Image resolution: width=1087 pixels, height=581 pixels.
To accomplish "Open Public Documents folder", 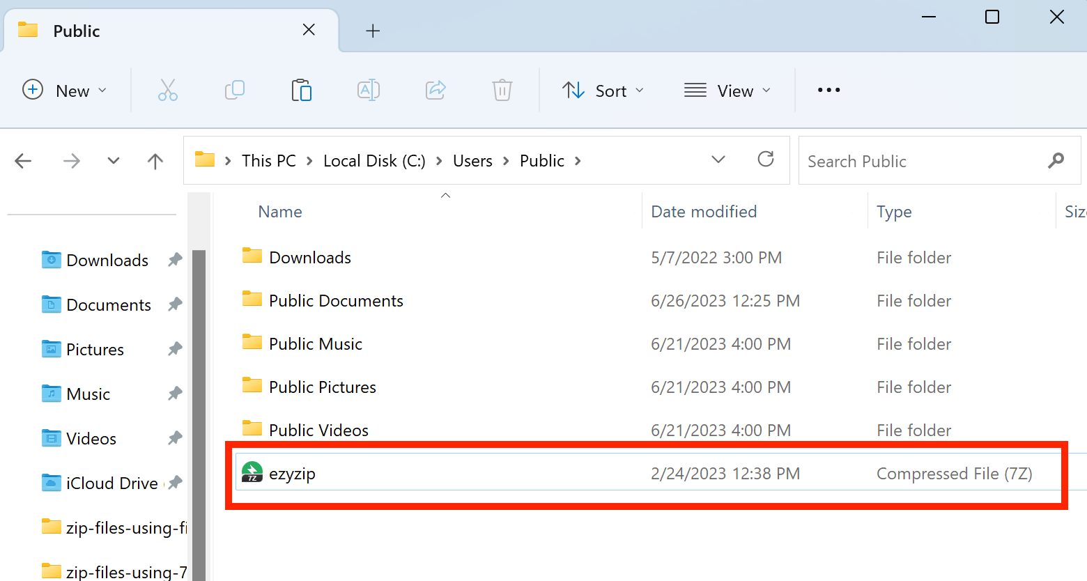I will click(x=335, y=300).
